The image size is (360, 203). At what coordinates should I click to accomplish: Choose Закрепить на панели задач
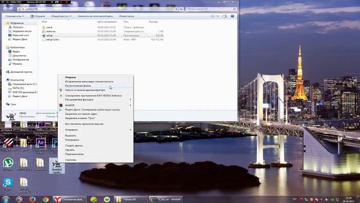click(96, 114)
